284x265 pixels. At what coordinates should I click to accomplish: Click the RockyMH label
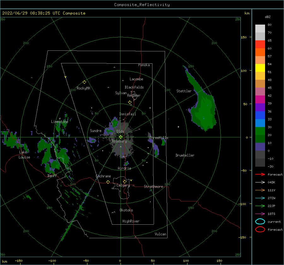click(x=83, y=88)
